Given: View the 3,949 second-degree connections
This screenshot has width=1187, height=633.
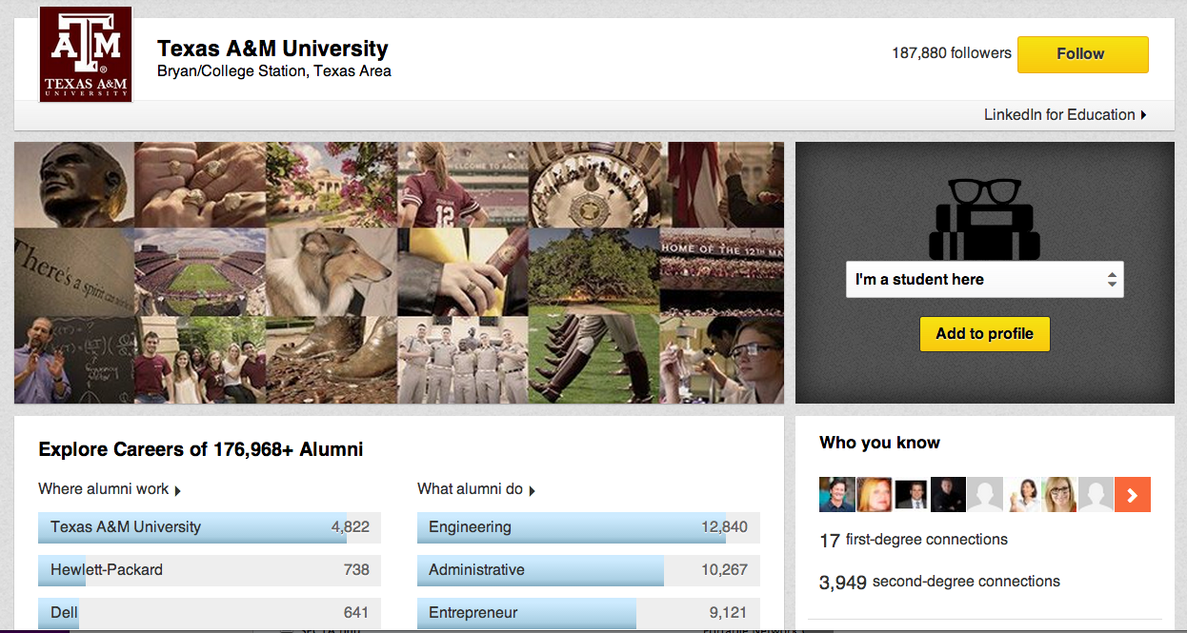Looking at the screenshot, I should tap(939, 582).
